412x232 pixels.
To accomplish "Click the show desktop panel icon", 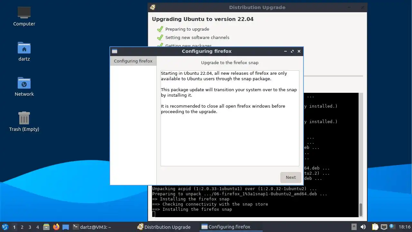I will coord(66,227).
